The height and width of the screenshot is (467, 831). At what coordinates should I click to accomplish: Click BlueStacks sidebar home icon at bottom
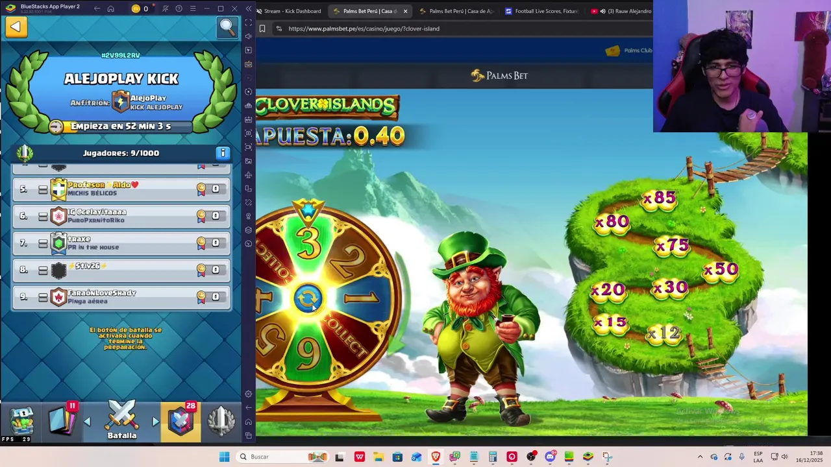click(x=249, y=422)
